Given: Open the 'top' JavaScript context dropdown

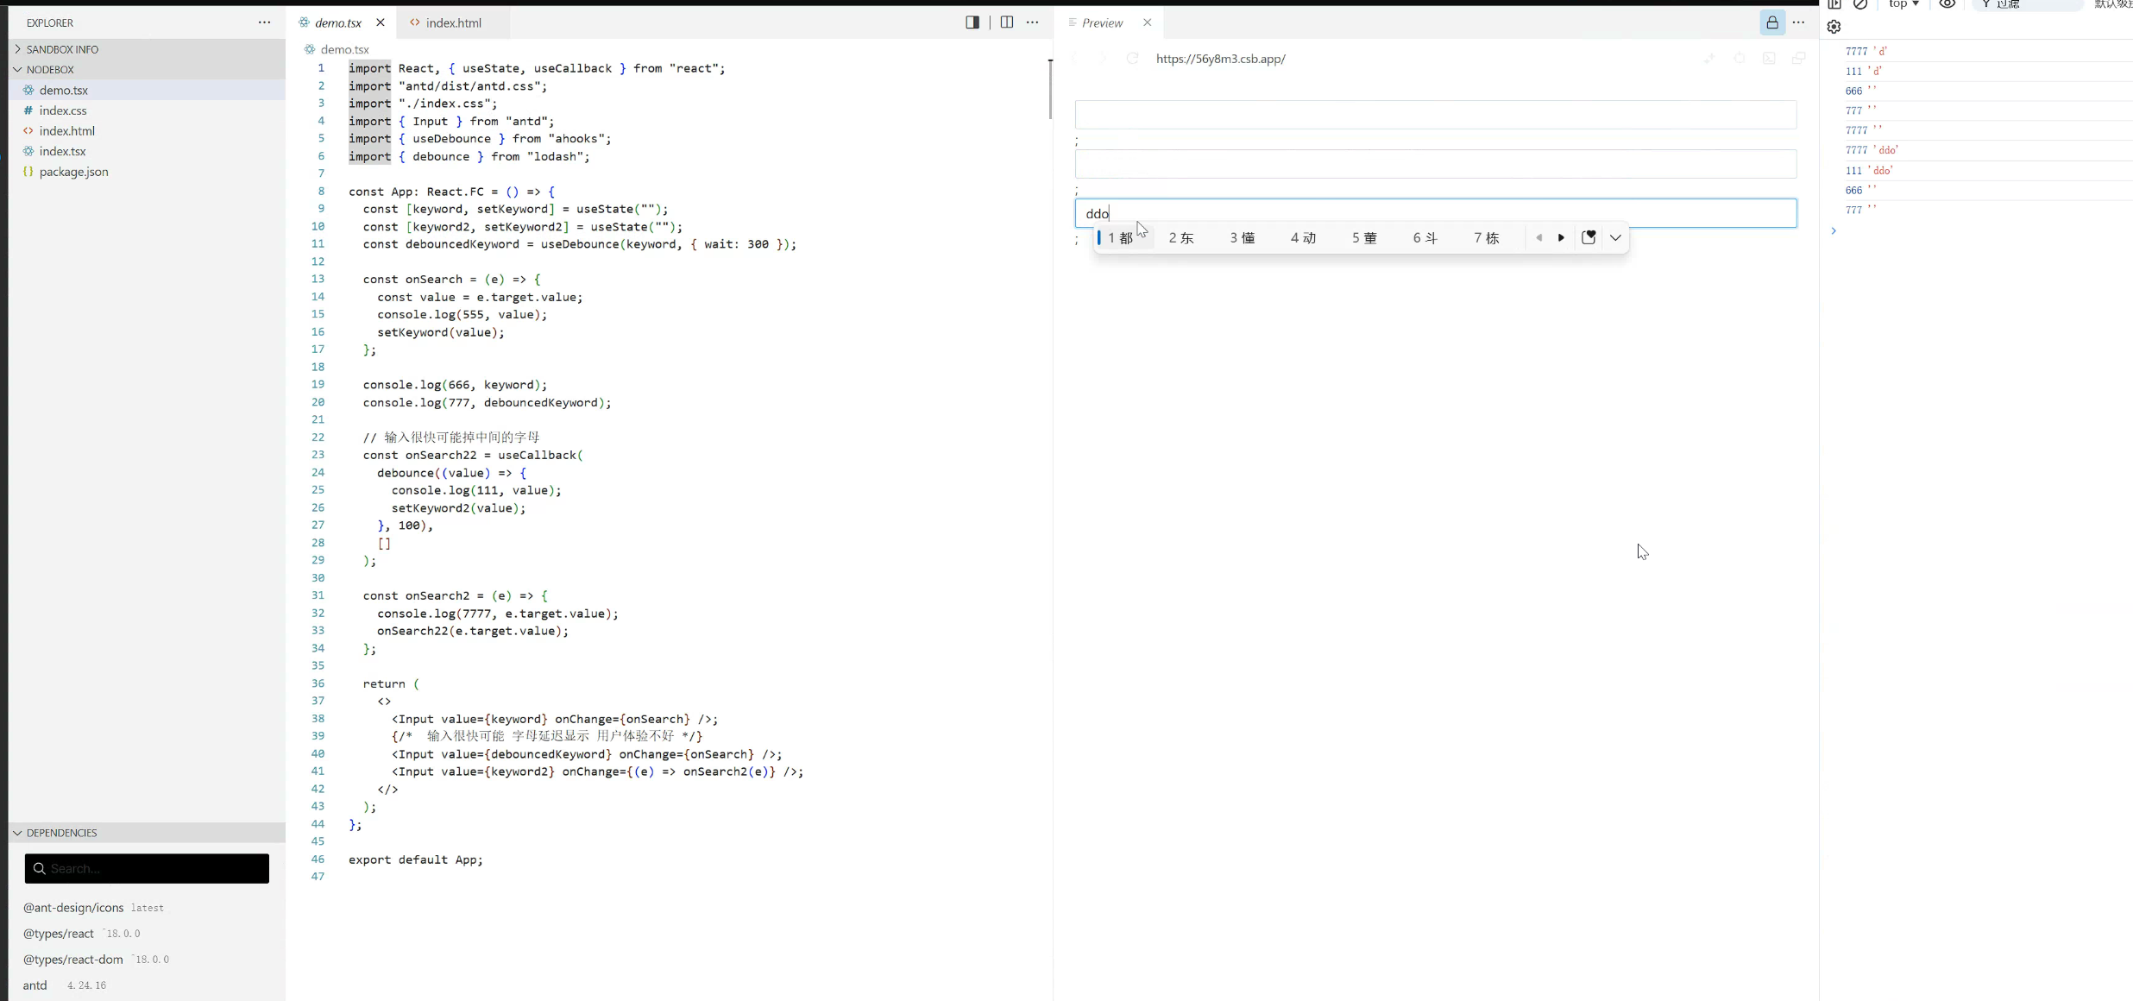Looking at the screenshot, I should pos(1903,4).
